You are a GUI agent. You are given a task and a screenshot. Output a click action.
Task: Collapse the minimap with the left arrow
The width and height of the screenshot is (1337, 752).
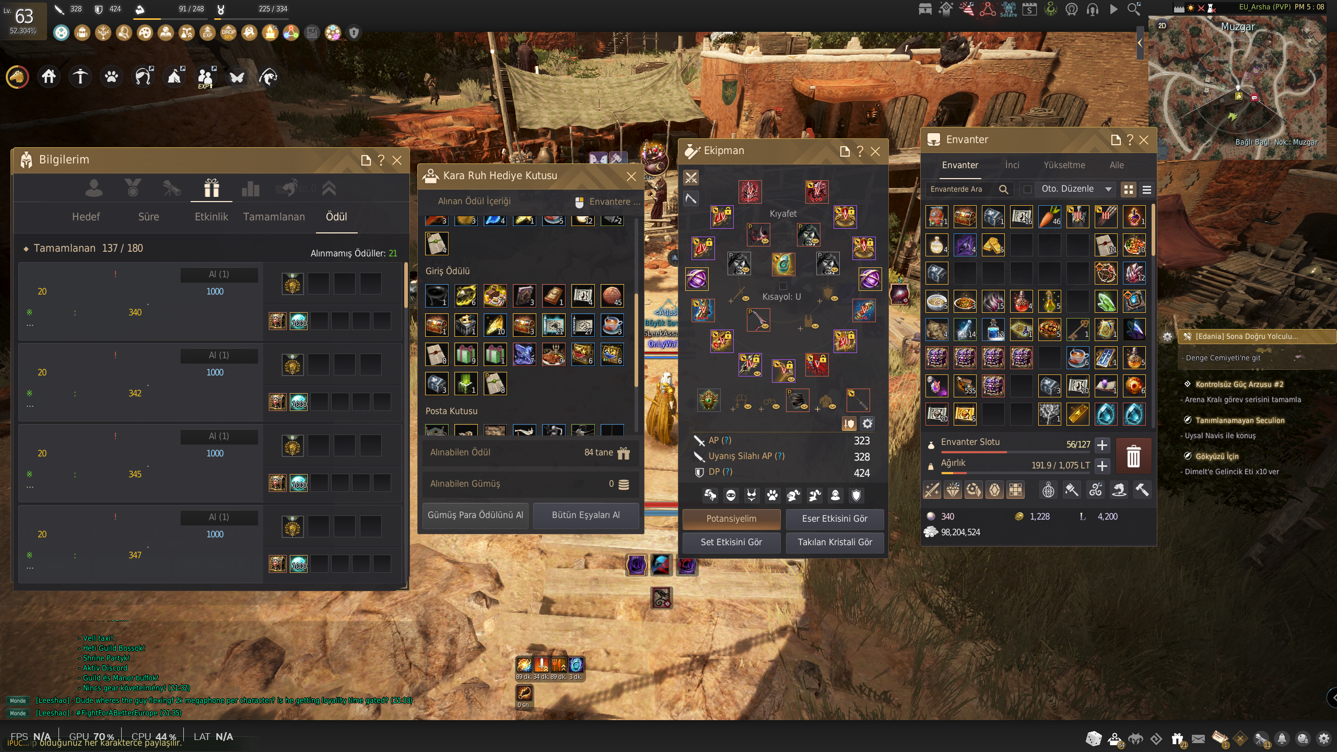pyautogui.click(x=1140, y=43)
